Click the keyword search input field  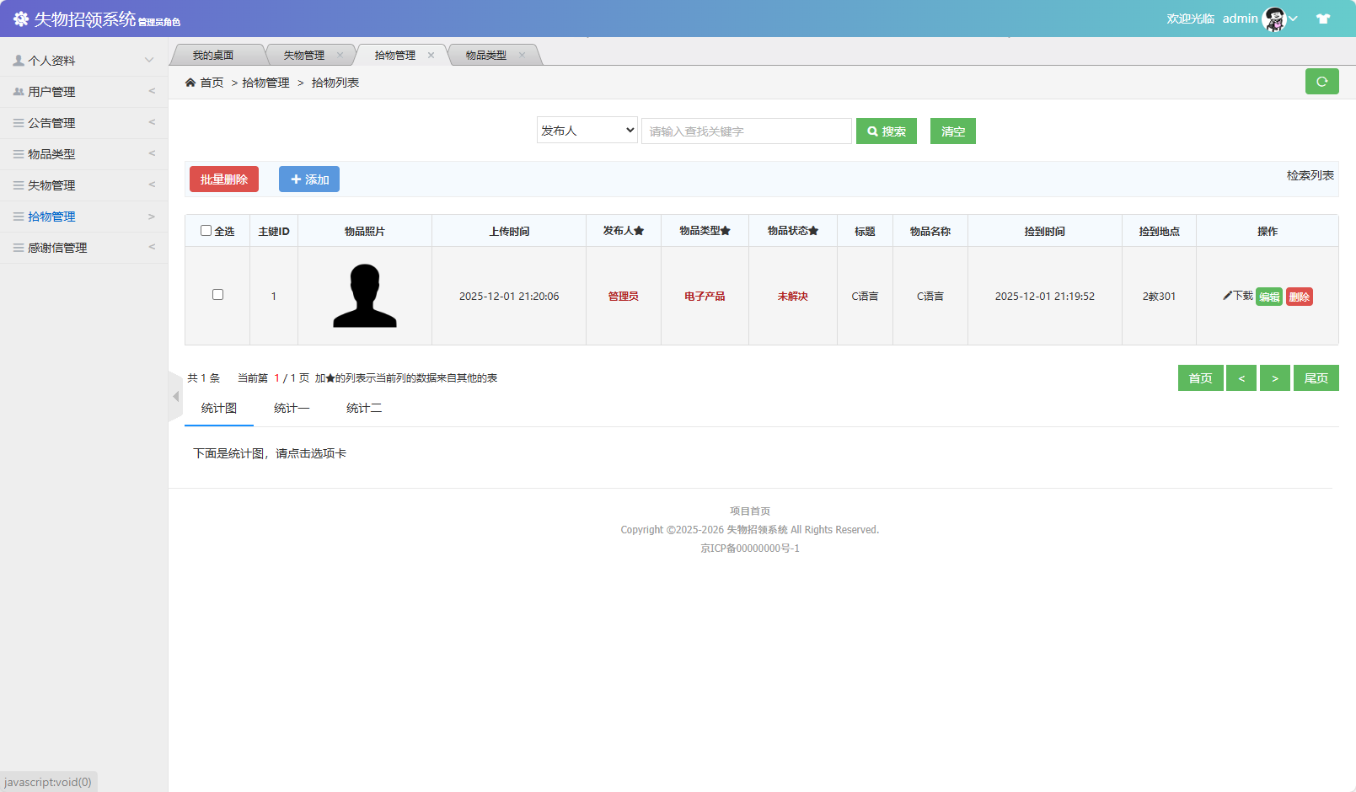pyautogui.click(x=746, y=131)
